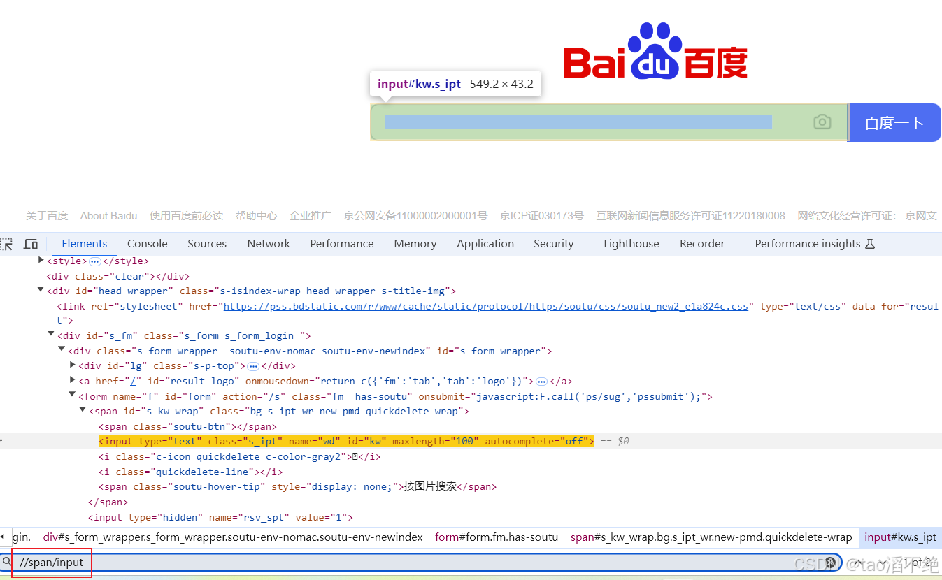This screenshot has height=580, width=942.
Task: Expand the a id result_logo node
Action: pyautogui.click(x=73, y=381)
